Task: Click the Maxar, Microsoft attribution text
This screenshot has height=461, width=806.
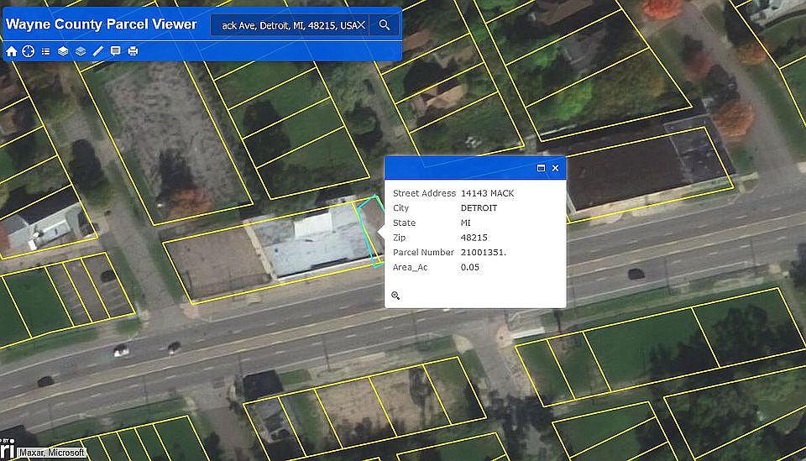Action: pos(52,453)
